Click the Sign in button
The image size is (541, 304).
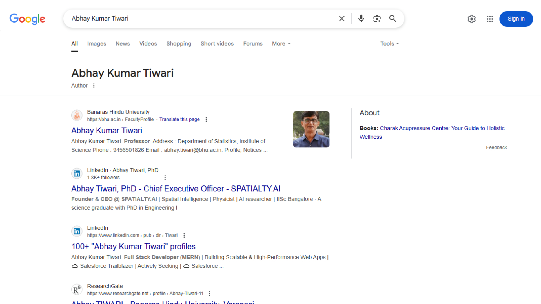pyautogui.click(x=516, y=19)
